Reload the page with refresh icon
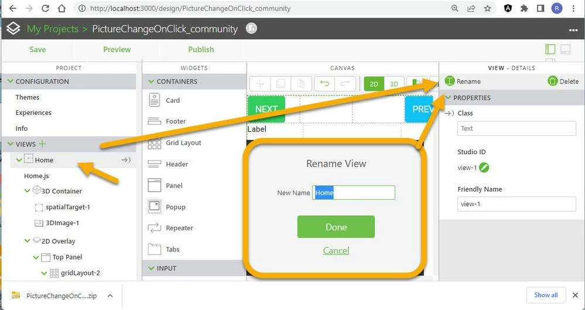Screen dimensions: 585x310 coord(45,8)
